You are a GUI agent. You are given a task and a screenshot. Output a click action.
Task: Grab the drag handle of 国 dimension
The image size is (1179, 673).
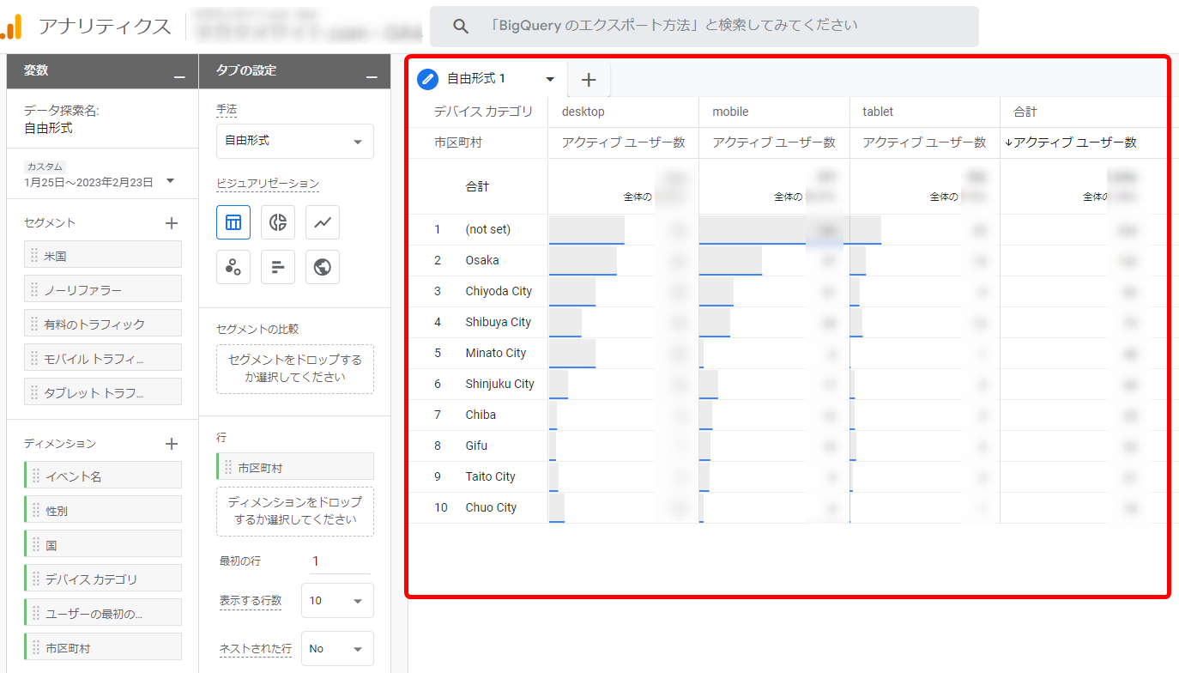[35, 544]
